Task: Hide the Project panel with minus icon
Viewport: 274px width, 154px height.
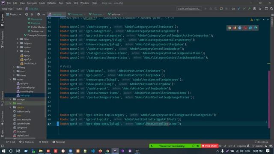Action: (44, 14)
